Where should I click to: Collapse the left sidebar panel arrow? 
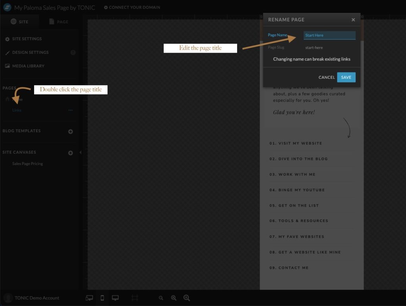tap(80, 152)
